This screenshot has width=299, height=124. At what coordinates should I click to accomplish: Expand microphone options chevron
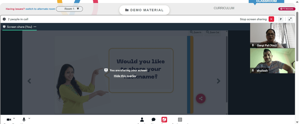(x=29, y=118)
